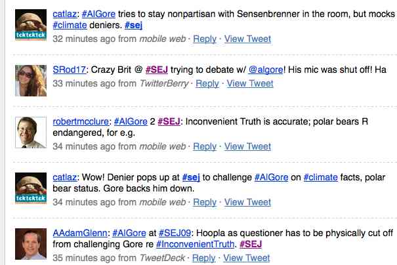Reply to SRod17's Crazy Brit tweet
This screenshot has height=265, width=397.
(207, 83)
